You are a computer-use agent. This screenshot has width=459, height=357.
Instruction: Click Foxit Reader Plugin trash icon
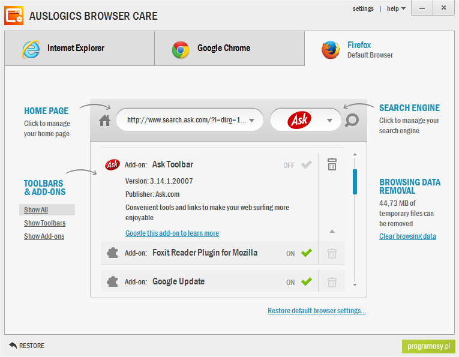click(332, 253)
